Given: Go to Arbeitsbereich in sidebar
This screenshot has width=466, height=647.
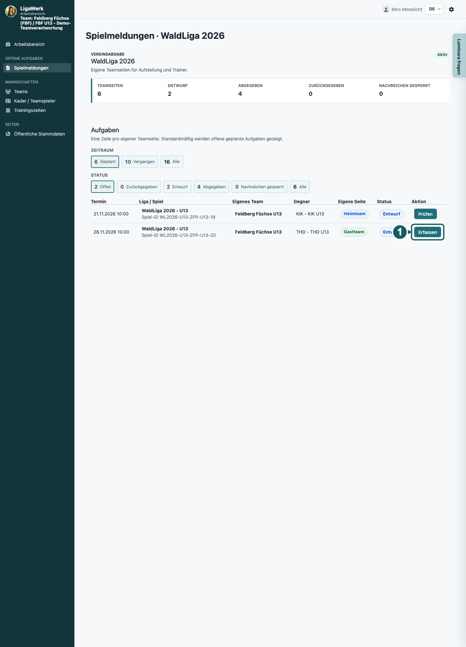Looking at the screenshot, I should coord(37,44).
